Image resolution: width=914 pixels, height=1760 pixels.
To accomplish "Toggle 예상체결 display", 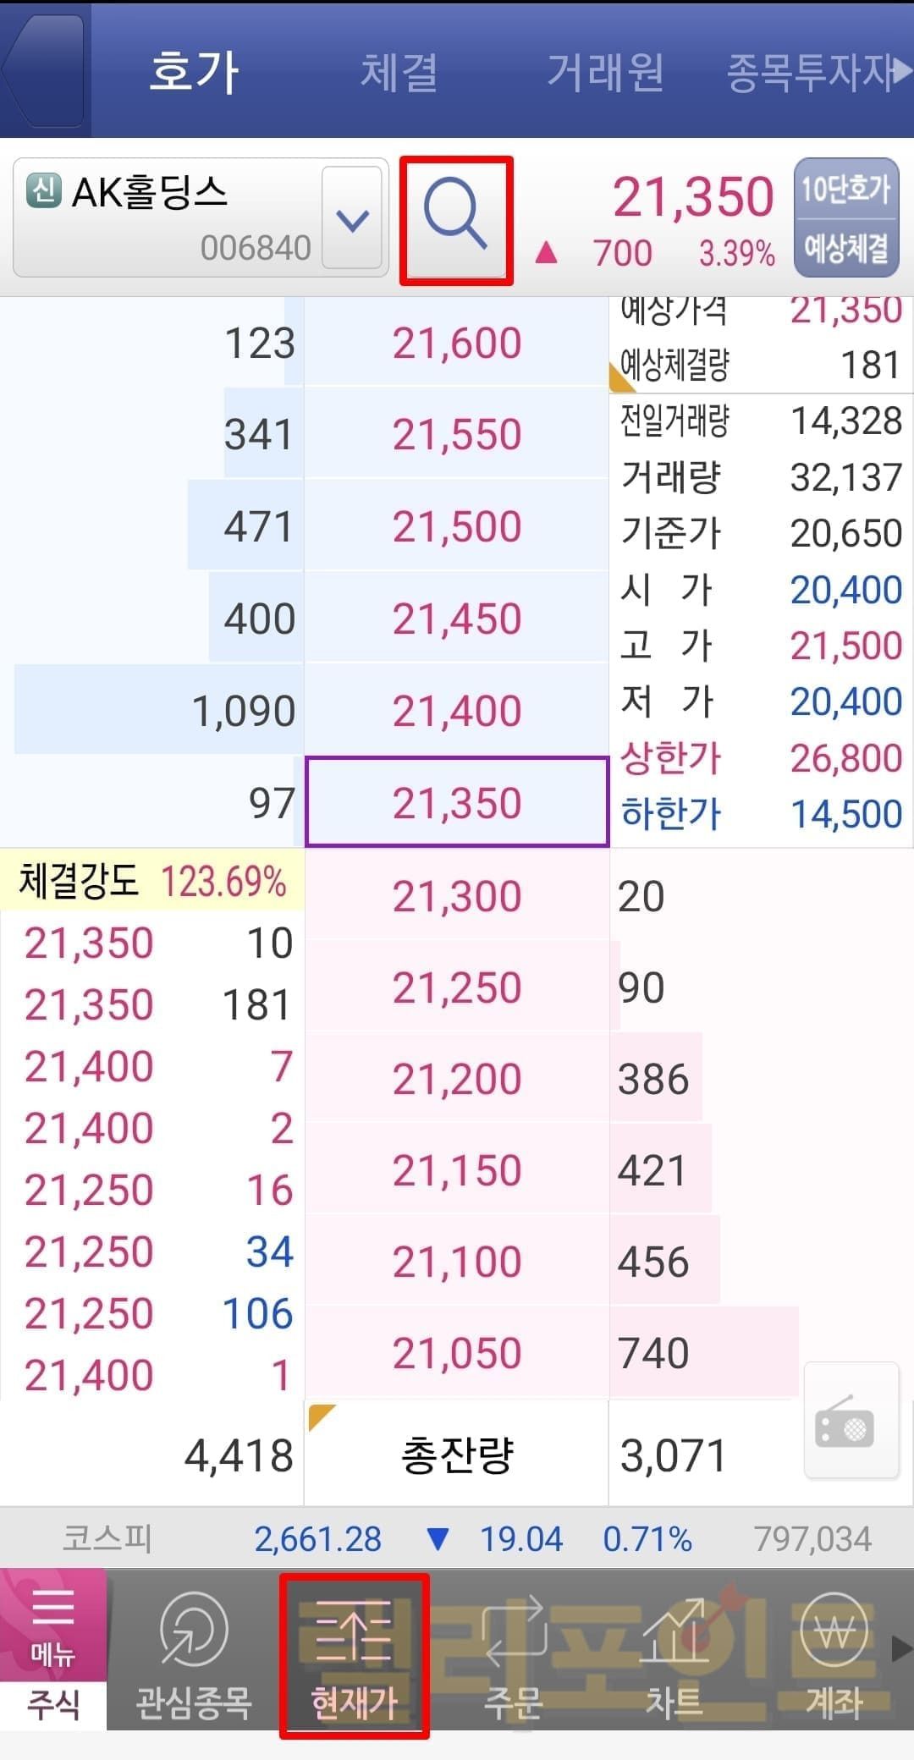I will 845,248.
